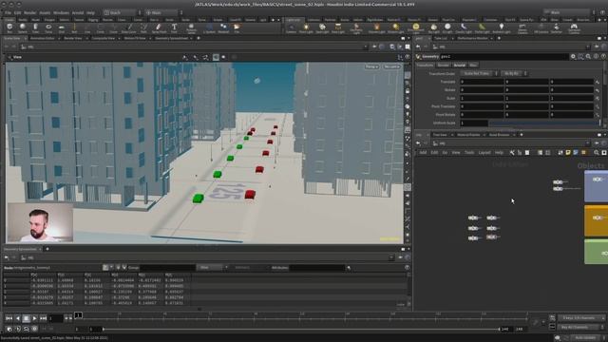The height and width of the screenshot is (342, 608).
Task: Open the Edit menu
Action: 17,12
